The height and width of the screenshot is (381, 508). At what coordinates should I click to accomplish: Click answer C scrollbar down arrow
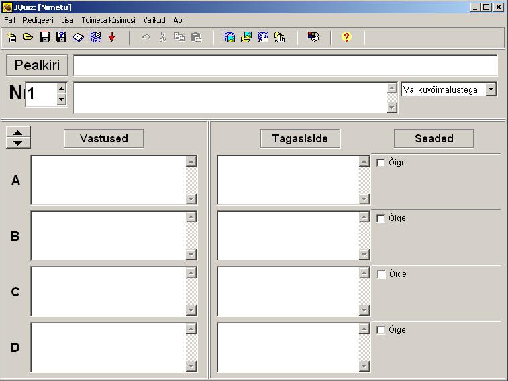(191, 310)
